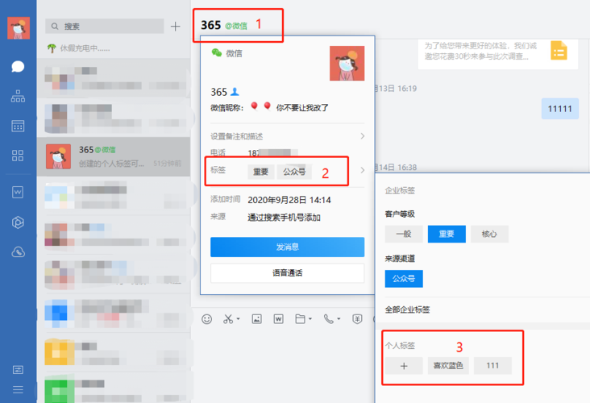Toggle the 喜欢蓝色 personal tag

pyautogui.click(x=448, y=366)
